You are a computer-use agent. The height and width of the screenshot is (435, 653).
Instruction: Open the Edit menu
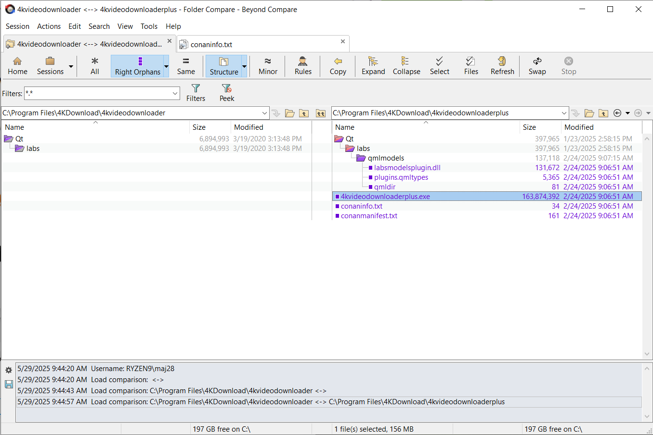pyautogui.click(x=75, y=26)
